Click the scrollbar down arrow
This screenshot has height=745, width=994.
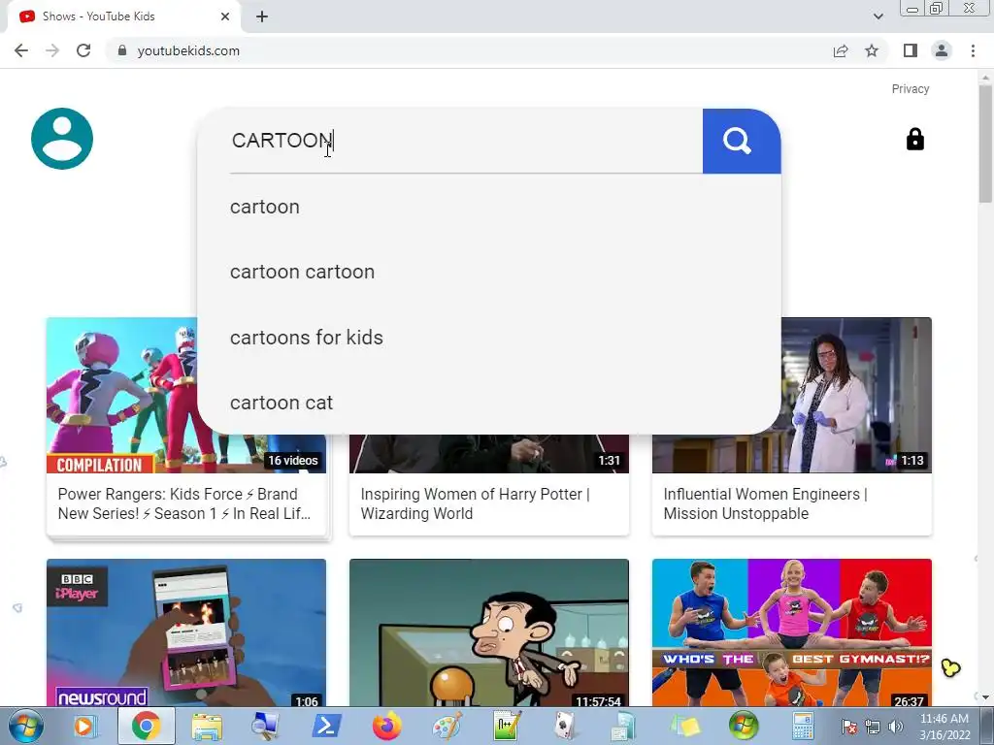pos(985,698)
